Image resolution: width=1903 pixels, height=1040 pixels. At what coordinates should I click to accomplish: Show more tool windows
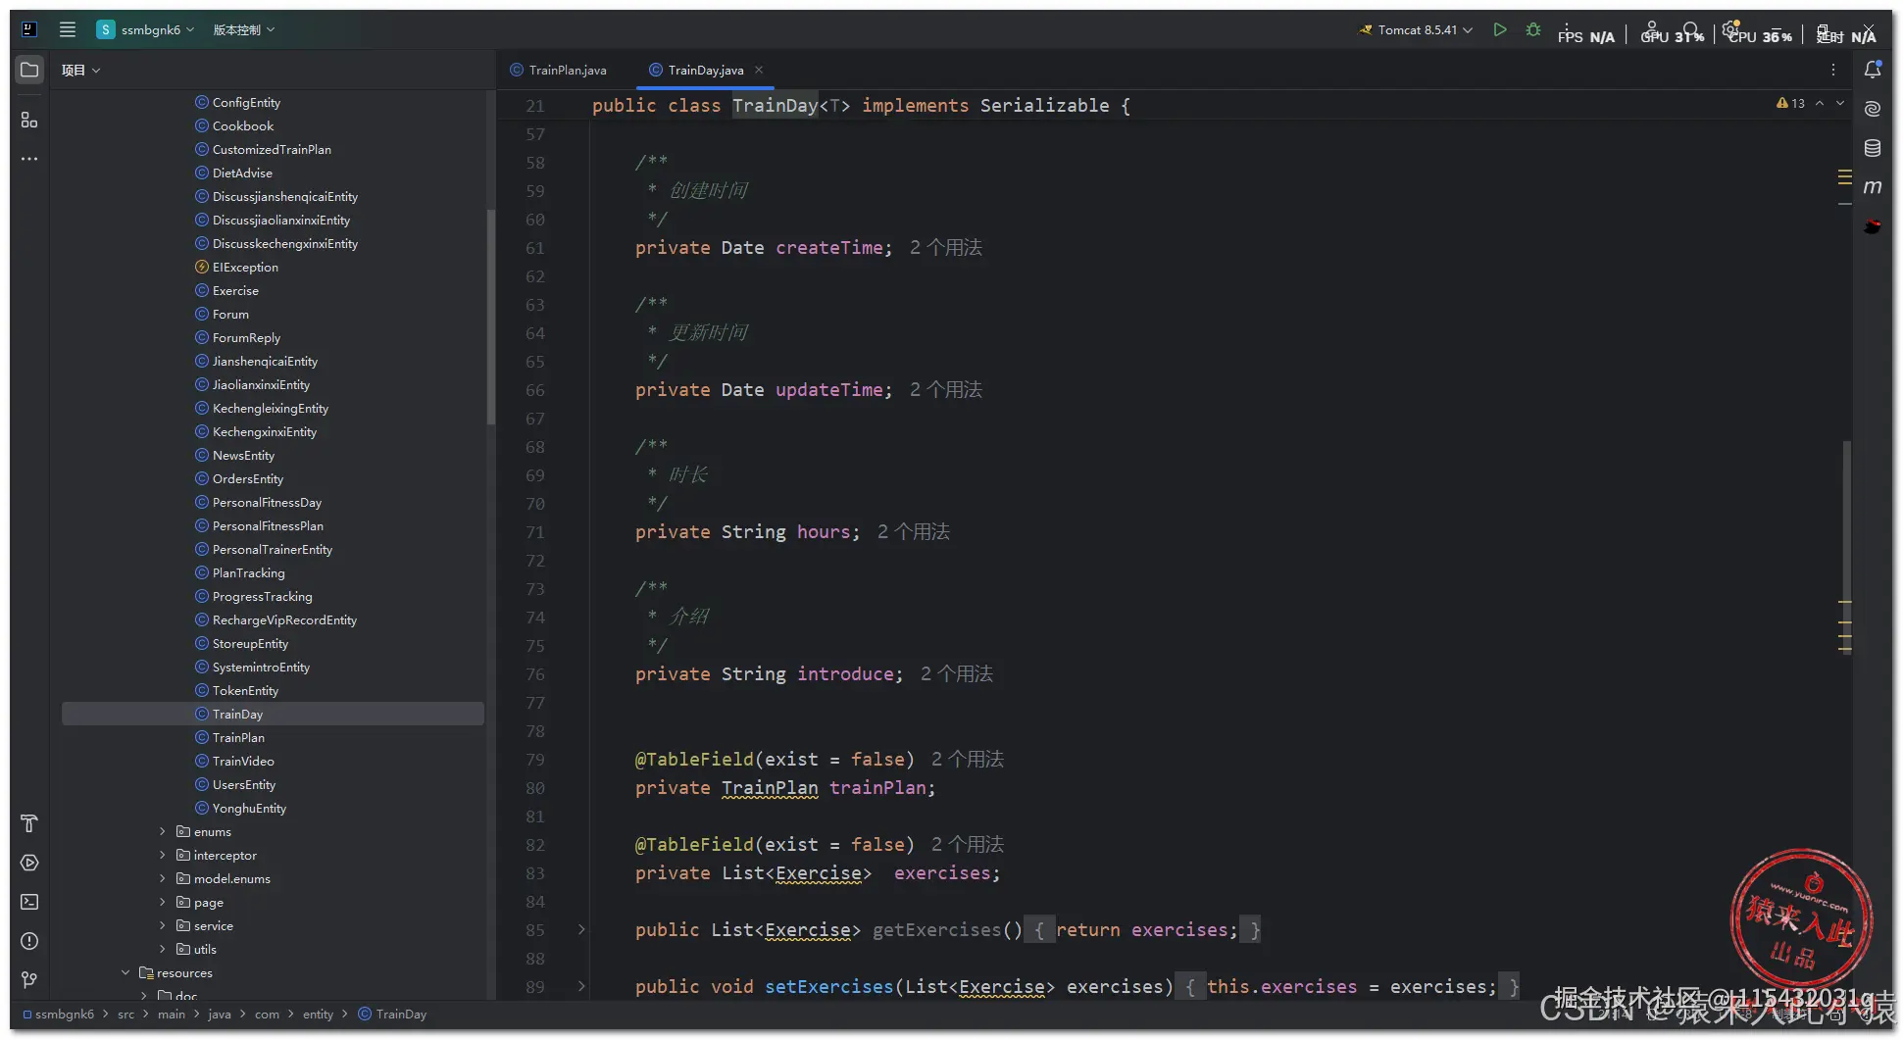pyautogui.click(x=29, y=159)
